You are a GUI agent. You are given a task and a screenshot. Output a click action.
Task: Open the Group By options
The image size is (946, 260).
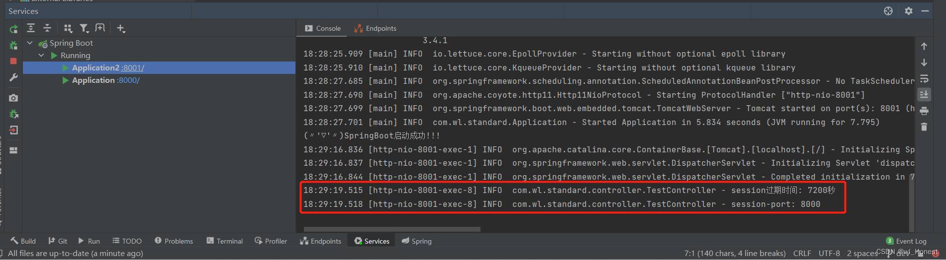68,28
